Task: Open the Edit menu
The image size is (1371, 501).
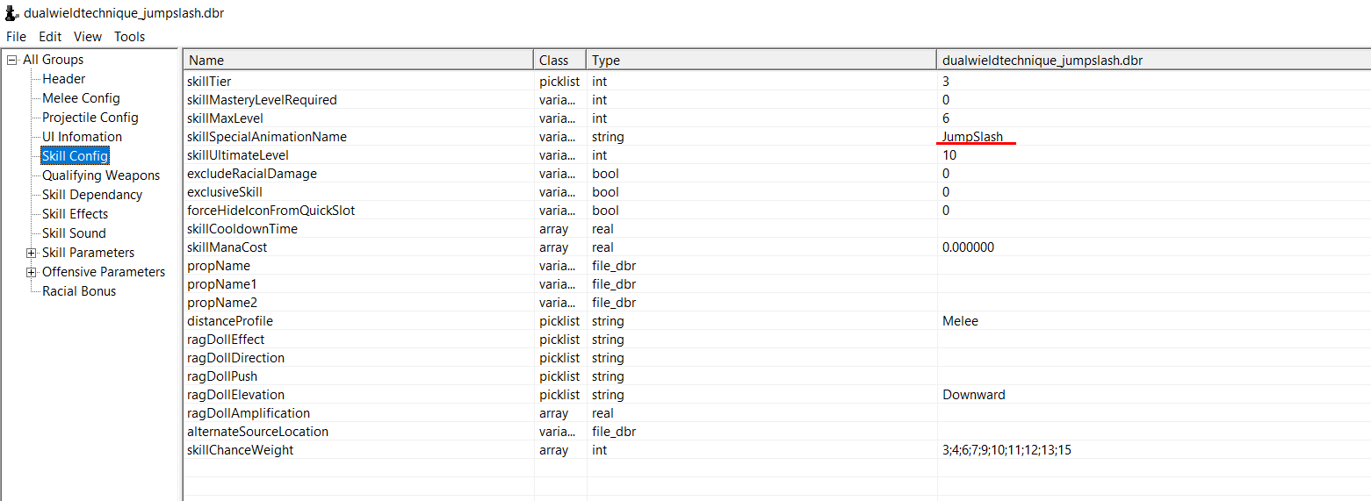Action: pos(50,37)
